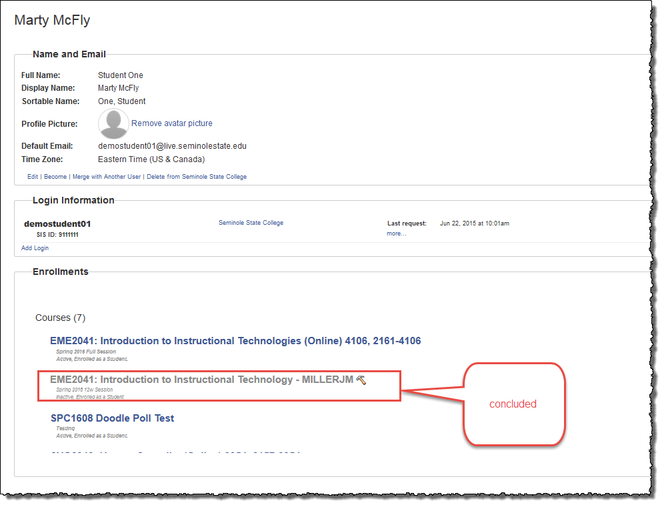The width and height of the screenshot is (664, 507).
Task: Open EME2041 Instructional Technologies (Online) 4106 course
Action: 235,341
